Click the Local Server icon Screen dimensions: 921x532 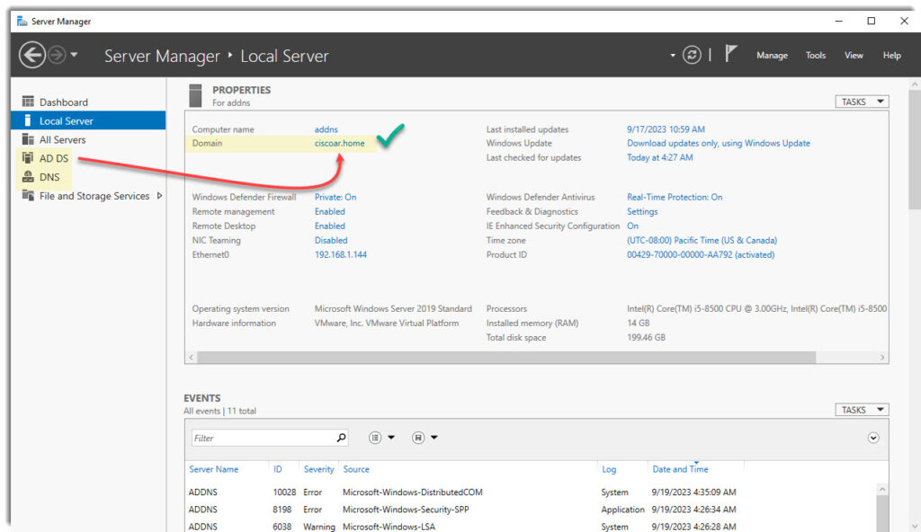pyautogui.click(x=28, y=120)
